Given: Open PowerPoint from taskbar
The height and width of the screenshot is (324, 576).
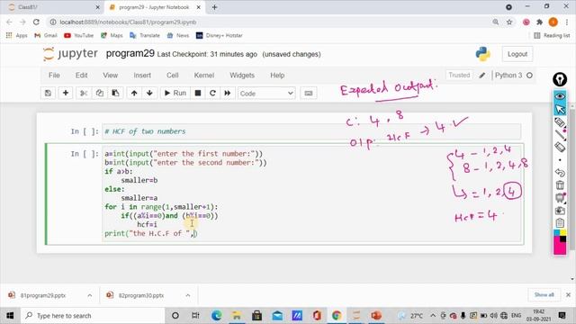Looking at the screenshot, I should pos(376,316).
